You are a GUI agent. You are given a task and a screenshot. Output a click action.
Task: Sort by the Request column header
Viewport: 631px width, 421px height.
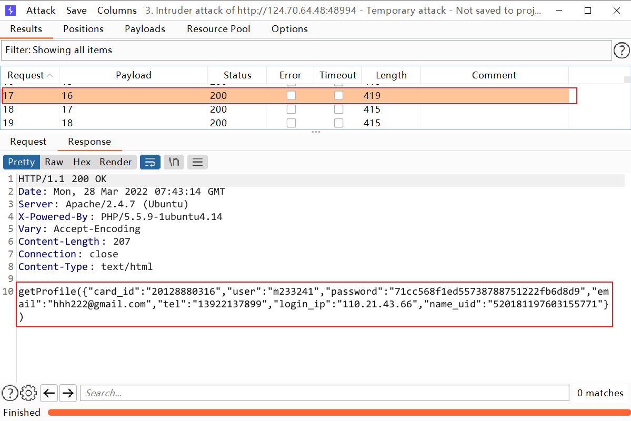(30, 75)
